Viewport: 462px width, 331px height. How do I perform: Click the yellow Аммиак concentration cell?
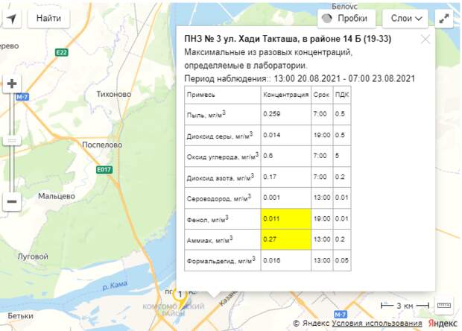pos(285,239)
